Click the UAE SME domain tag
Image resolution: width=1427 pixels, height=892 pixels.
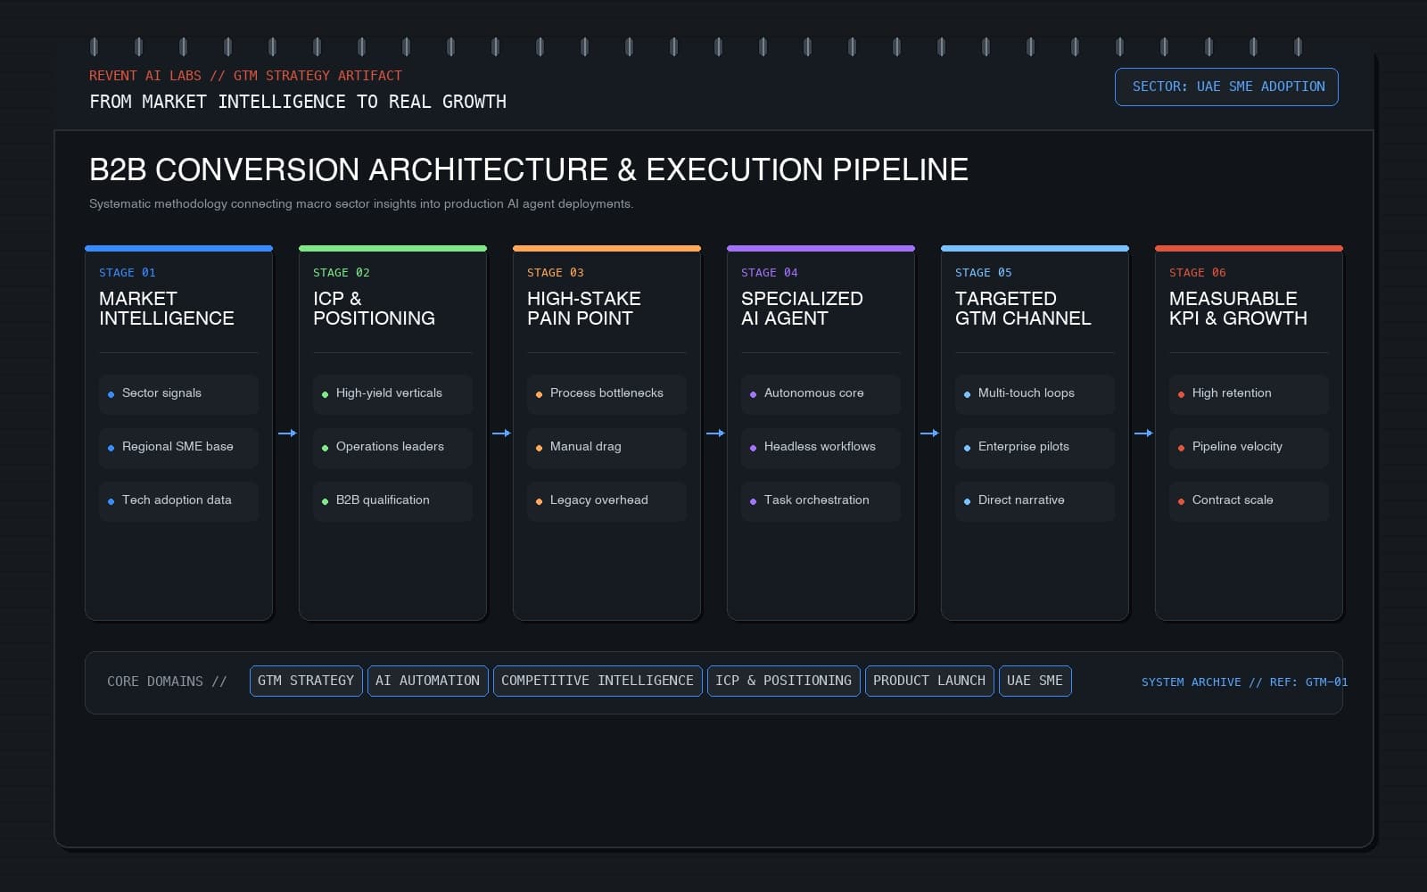coord(1035,681)
